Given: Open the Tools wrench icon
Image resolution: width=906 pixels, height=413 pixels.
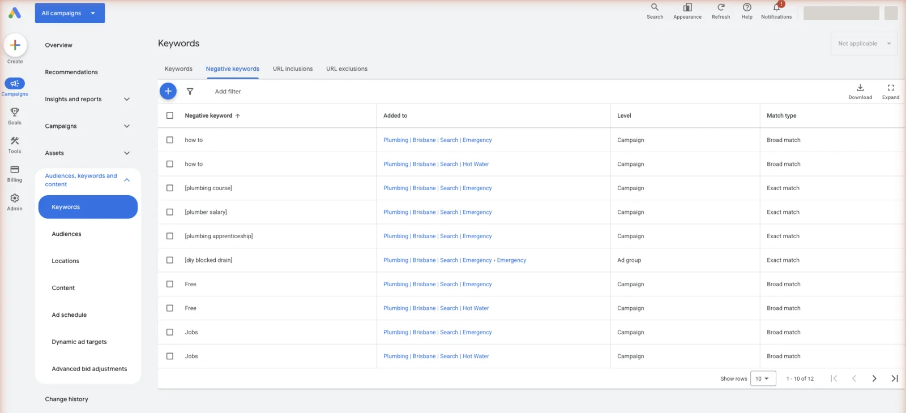Looking at the screenshot, I should pos(15,141).
